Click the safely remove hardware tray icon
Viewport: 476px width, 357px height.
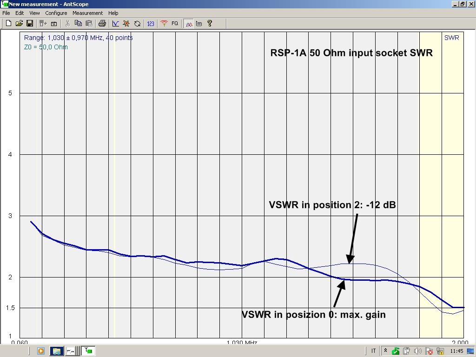pos(406,351)
